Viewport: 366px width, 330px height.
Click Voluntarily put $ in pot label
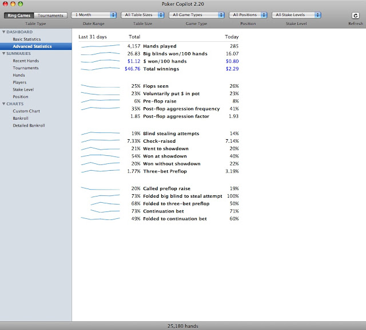click(x=172, y=94)
